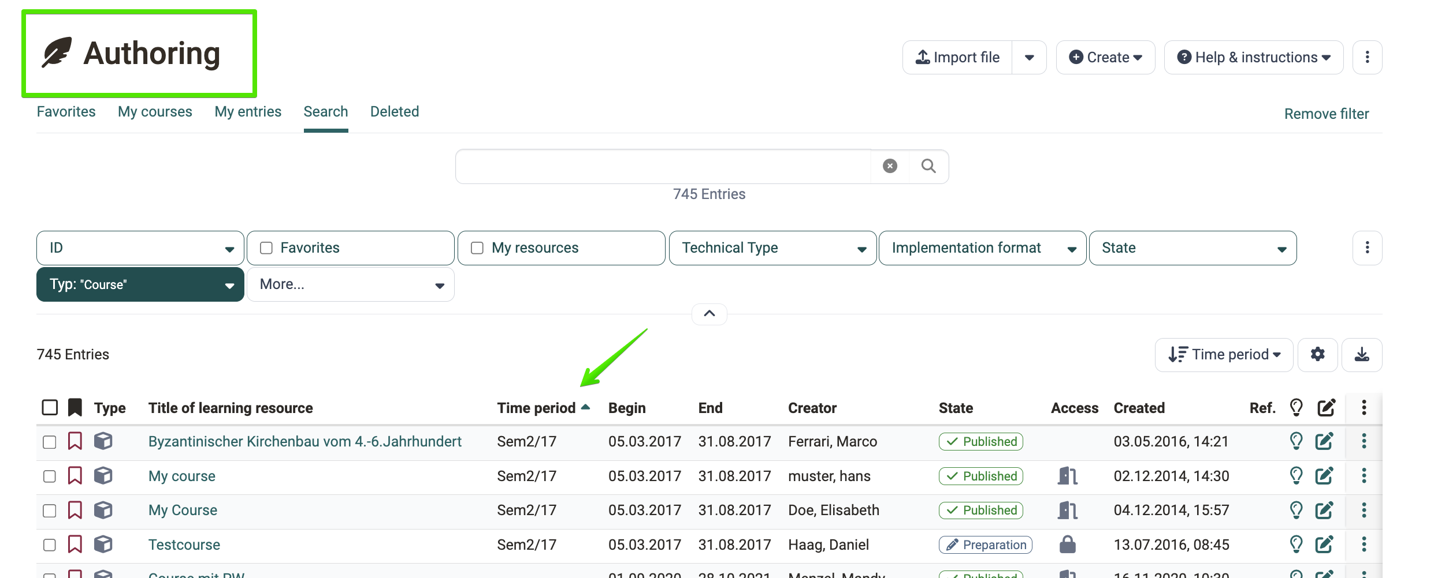Click the search magnifier icon
This screenshot has width=1434, height=578.
tap(928, 167)
